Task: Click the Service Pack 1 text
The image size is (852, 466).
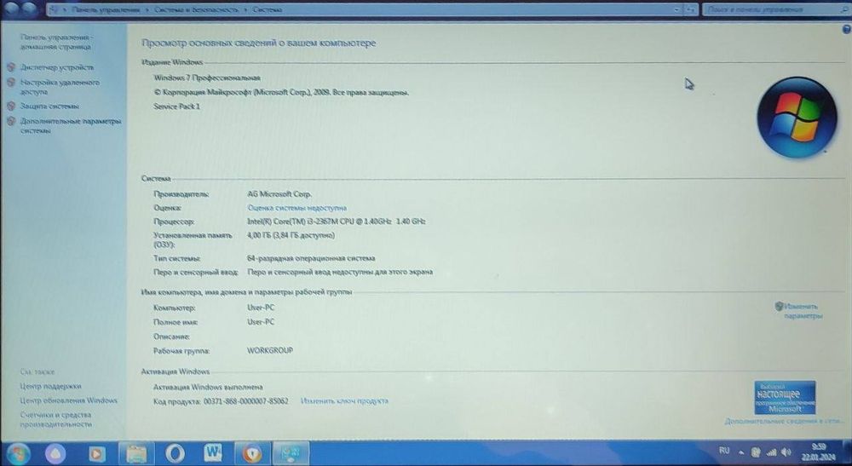Action: [x=176, y=106]
